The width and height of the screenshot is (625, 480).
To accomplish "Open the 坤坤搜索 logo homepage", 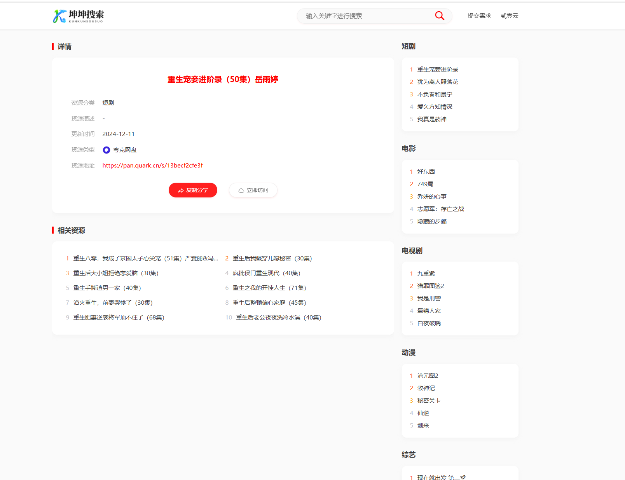I will [79, 16].
